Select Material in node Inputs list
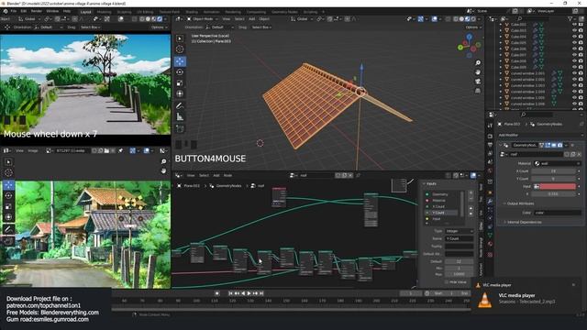 442,200
